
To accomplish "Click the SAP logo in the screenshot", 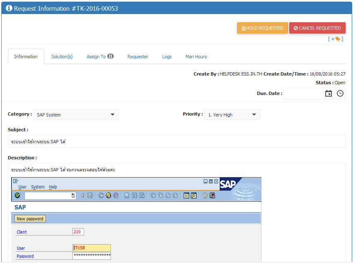I will [x=228, y=184].
